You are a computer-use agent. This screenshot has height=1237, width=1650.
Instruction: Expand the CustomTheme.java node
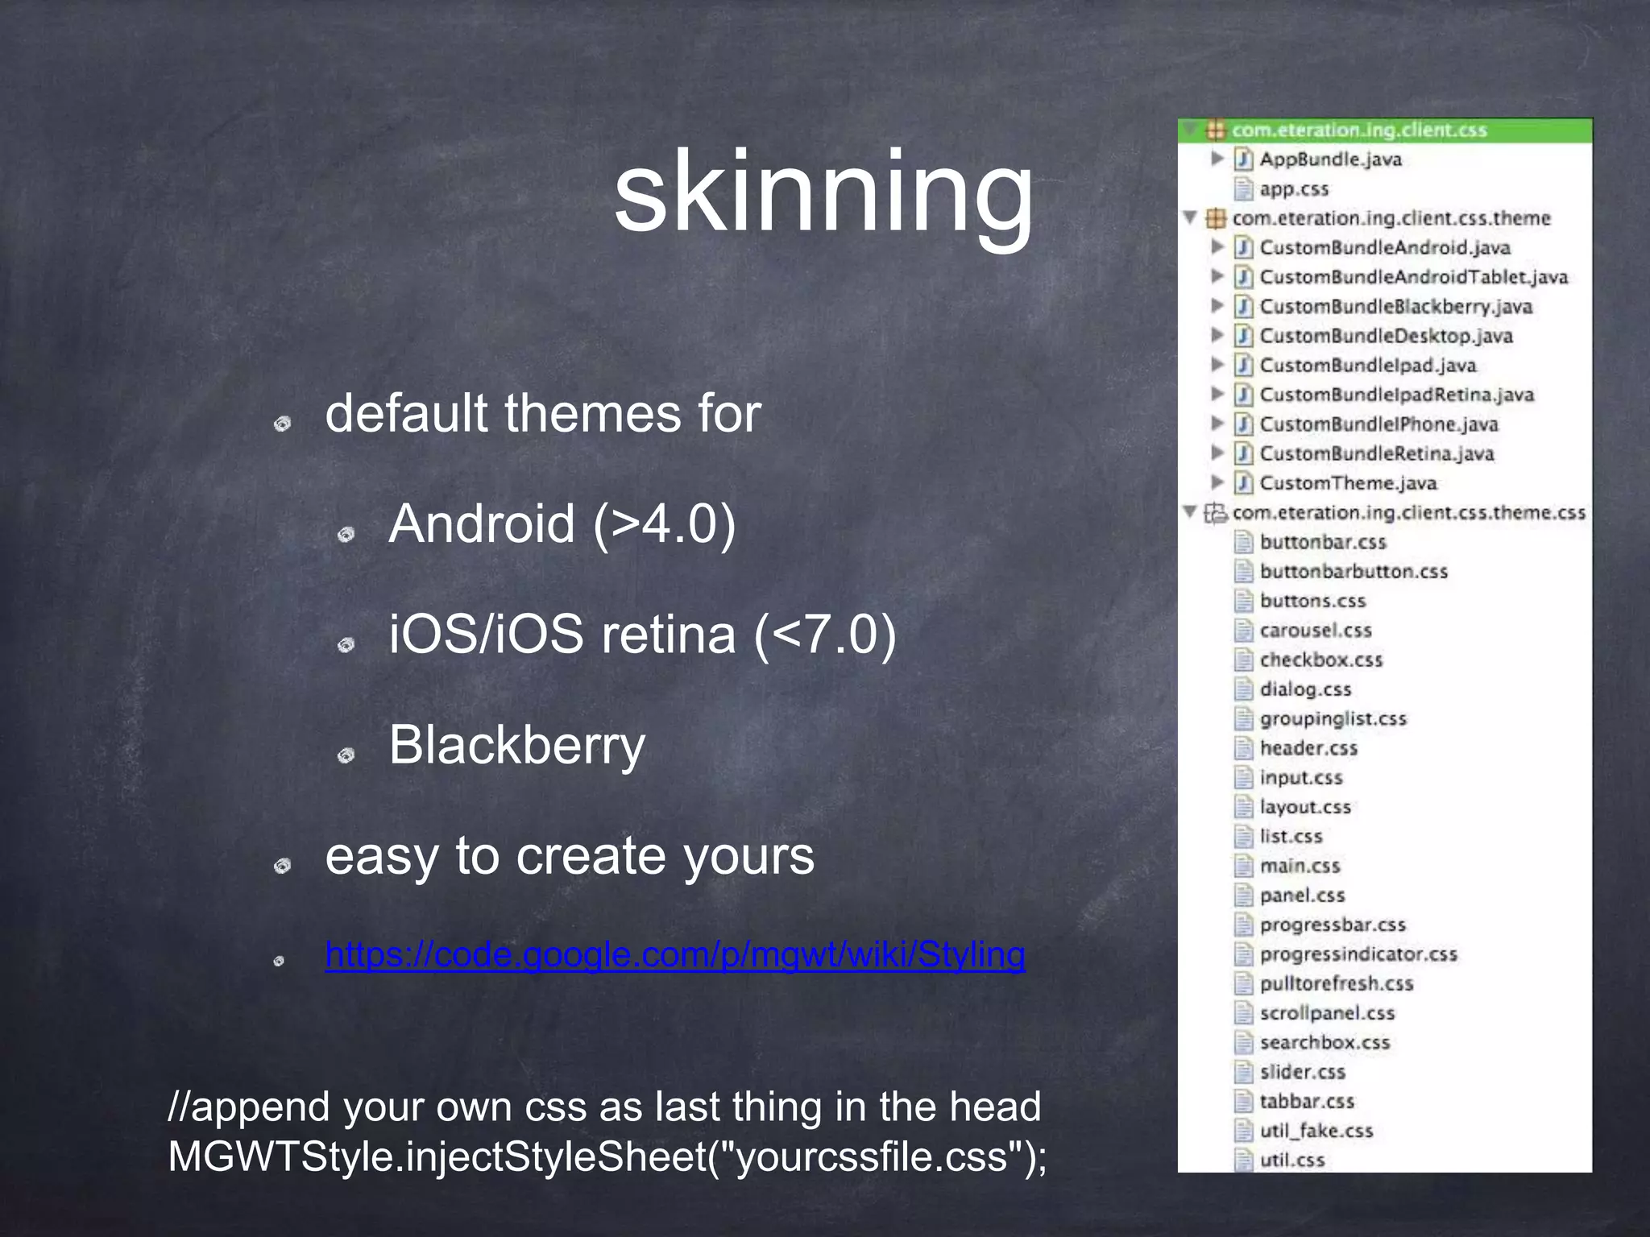1217,482
